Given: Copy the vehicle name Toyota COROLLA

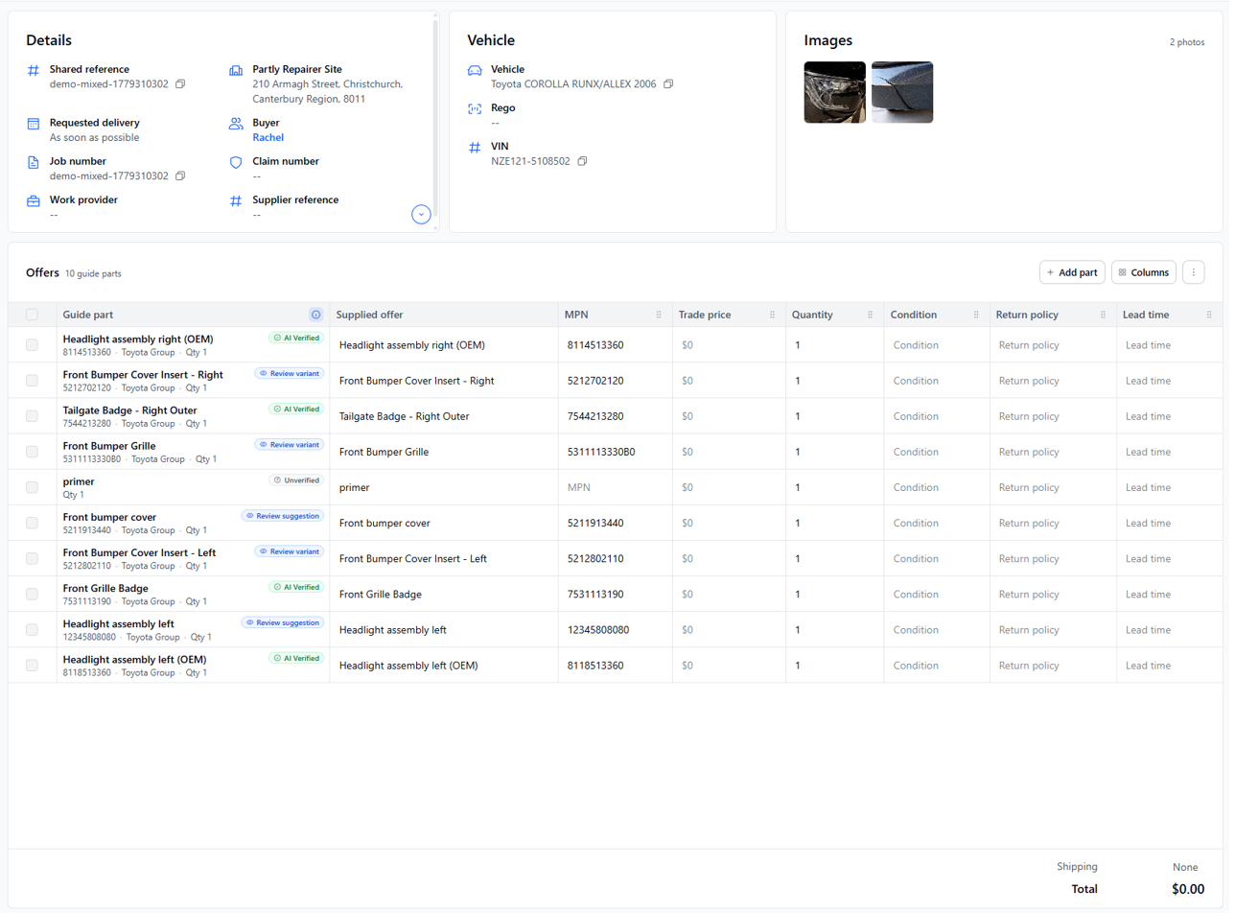Looking at the screenshot, I should click(668, 84).
